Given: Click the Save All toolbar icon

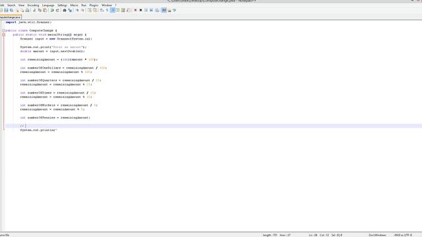Looking at the screenshot, I should (x=11, y=11).
